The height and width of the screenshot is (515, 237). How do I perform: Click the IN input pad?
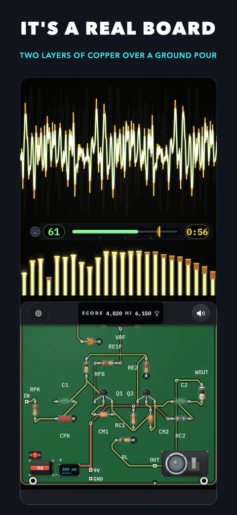tap(27, 402)
